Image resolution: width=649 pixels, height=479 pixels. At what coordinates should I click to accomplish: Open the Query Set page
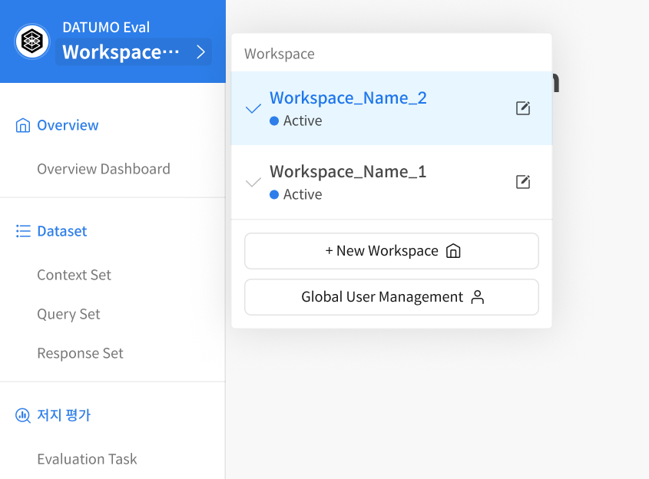(68, 314)
